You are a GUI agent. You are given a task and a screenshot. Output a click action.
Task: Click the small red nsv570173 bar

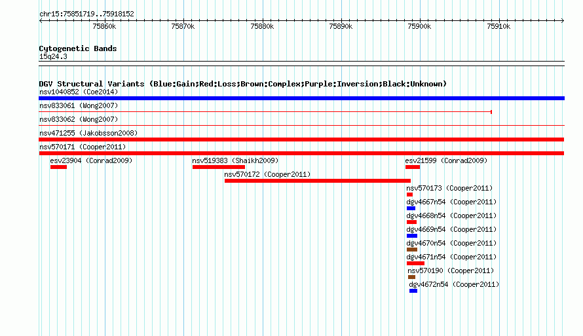[x=409, y=195]
